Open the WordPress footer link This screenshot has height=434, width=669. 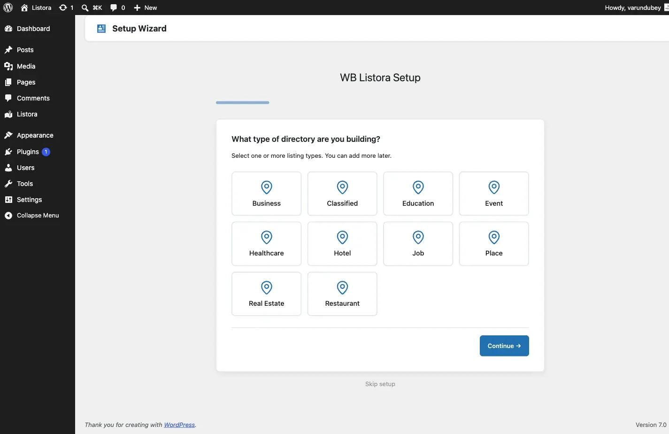coord(179,425)
